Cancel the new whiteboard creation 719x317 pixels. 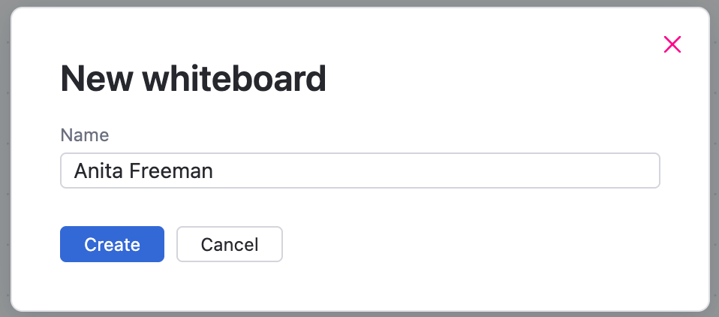229,244
